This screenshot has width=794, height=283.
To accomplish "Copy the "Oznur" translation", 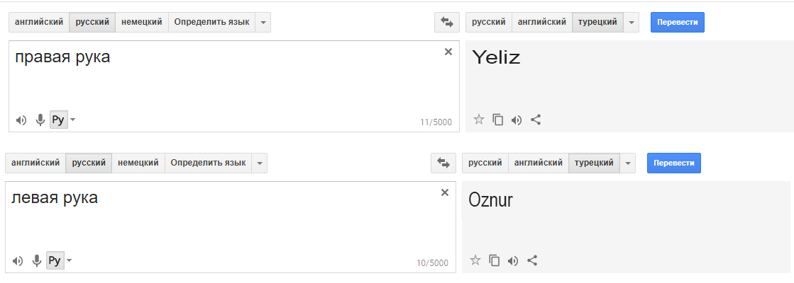I will [x=495, y=260].
